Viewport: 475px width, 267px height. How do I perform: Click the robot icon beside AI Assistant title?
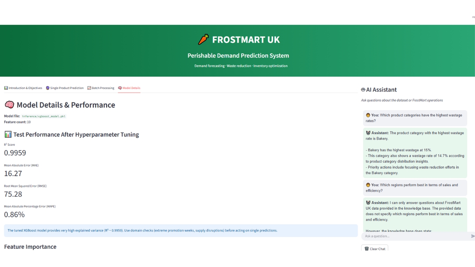coord(363,90)
